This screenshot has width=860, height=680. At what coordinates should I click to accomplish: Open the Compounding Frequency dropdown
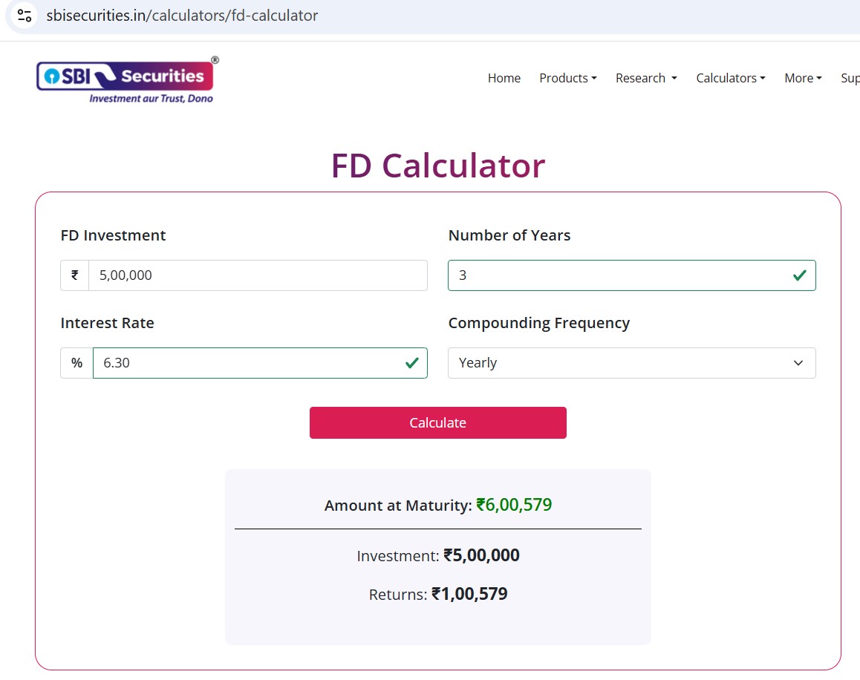point(631,363)
